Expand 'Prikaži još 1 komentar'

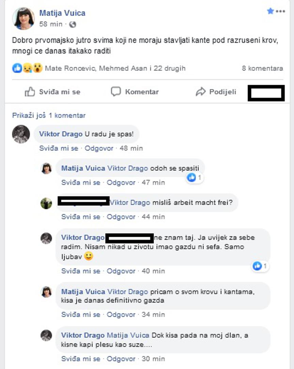49,115
